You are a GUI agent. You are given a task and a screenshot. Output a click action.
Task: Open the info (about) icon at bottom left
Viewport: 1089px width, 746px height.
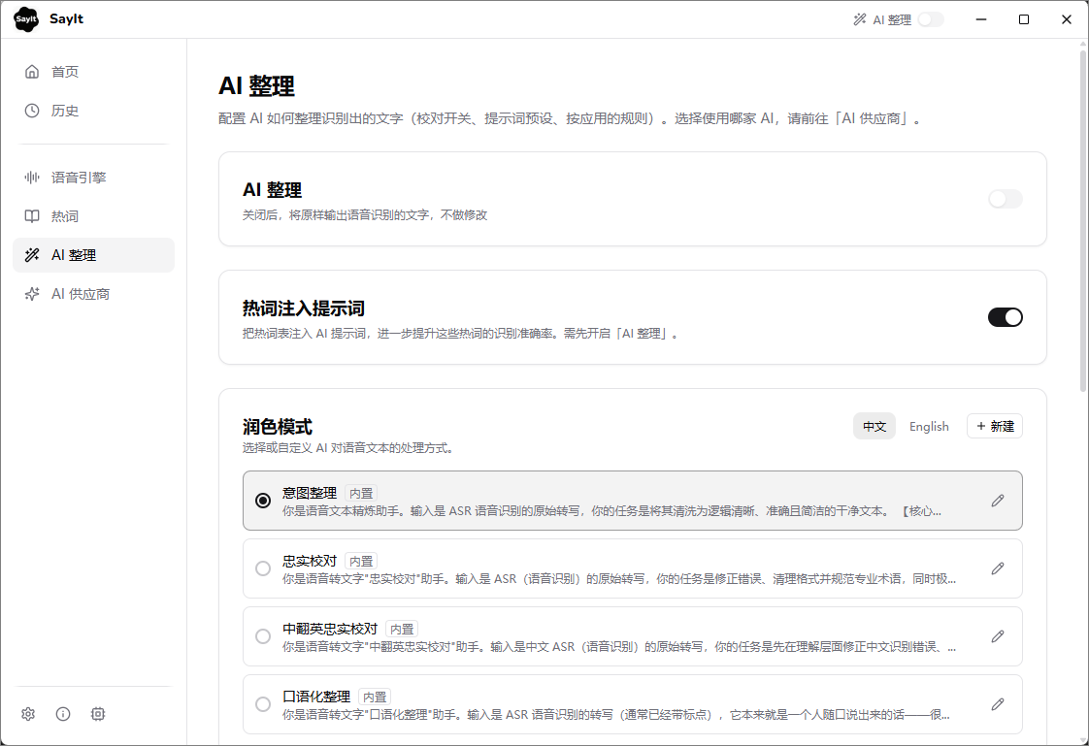coord(63,713)
